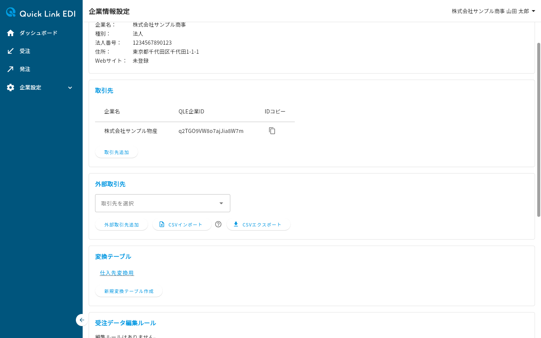Click the 企業名 column header in table
Screen dimensions: 541x338
tap(112, 112)
